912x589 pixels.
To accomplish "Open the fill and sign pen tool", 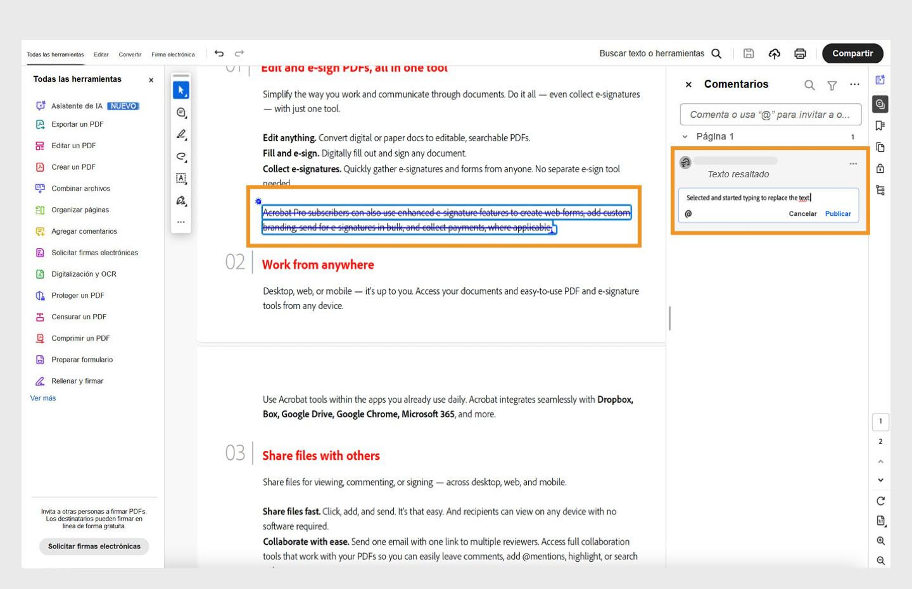I will click(181, 200).
